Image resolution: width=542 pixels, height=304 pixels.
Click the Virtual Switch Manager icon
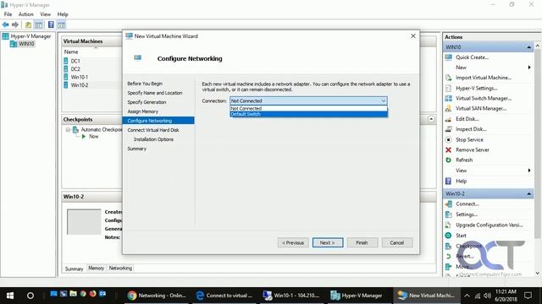448,98
